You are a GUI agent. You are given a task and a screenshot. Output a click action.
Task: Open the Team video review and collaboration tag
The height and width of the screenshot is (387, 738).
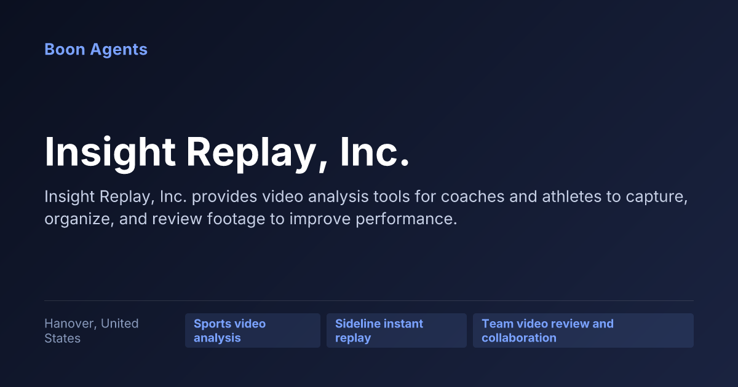coord(583,330)
